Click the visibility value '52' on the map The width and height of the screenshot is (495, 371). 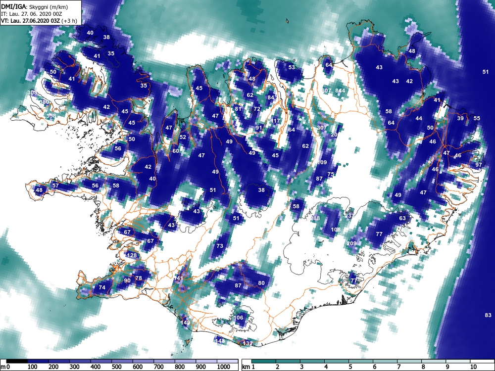pos(183,137)
